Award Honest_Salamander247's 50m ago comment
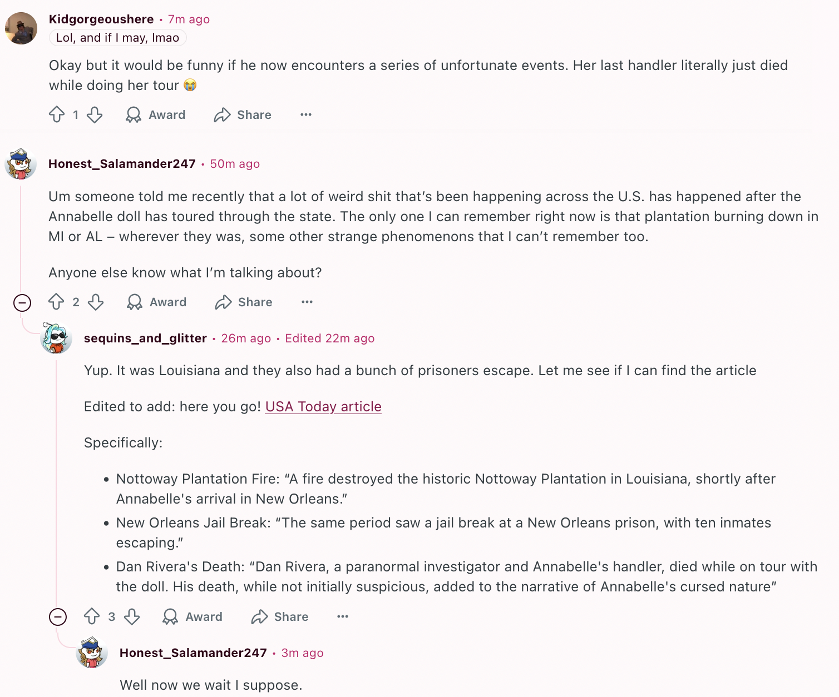 click(x=157, y=302)
